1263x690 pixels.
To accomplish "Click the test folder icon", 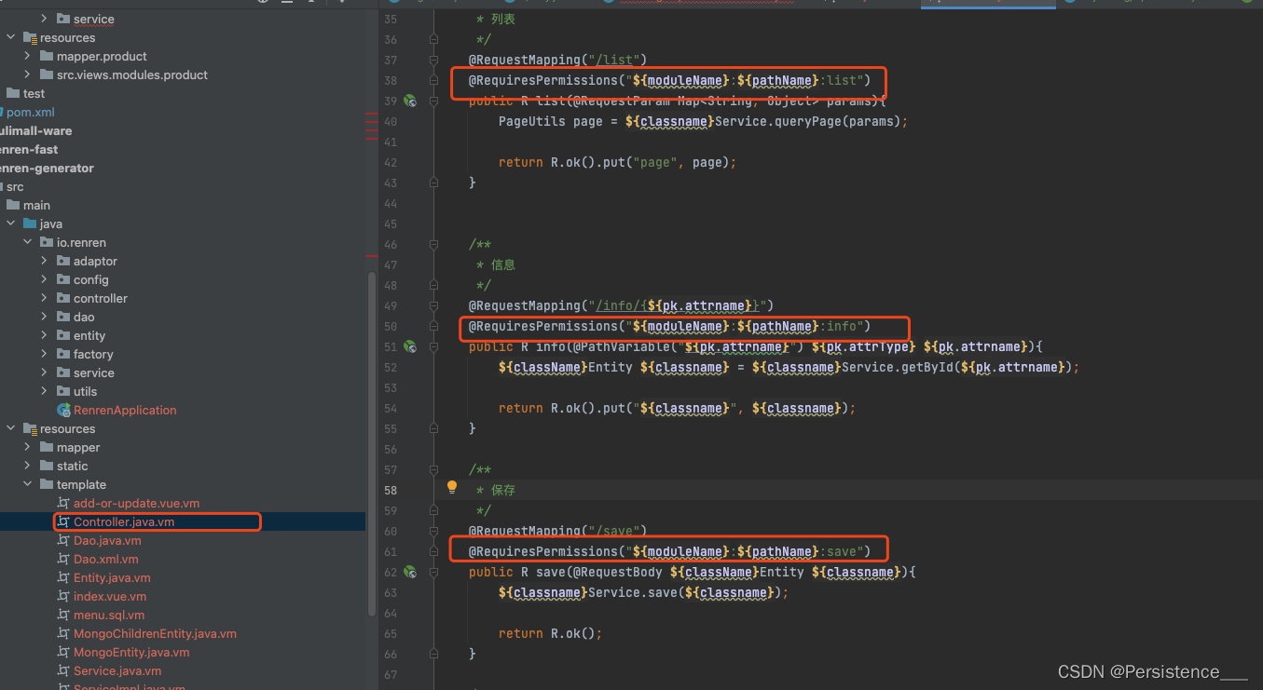I will pos(13,93).
